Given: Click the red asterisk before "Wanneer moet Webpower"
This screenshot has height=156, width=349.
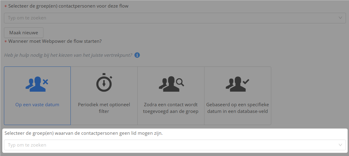Looking at the screenshot, I should [5, 42].
